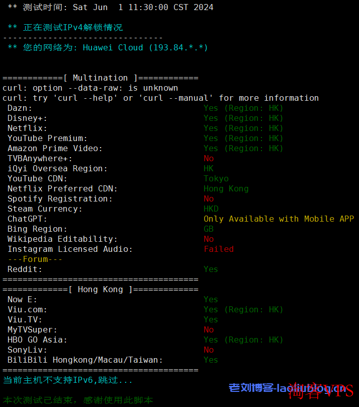Click the curl --data-raw unknown option error line
359x407 pixels.
point(90,88)
